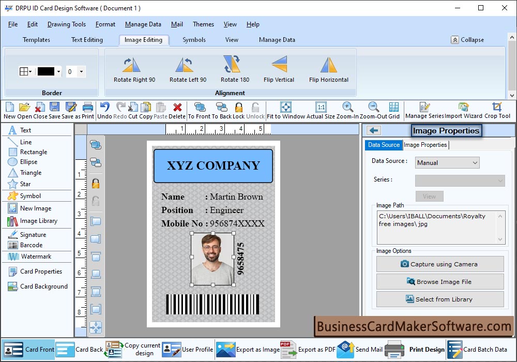Viewport: 517px width, 362px height.
Task: Click the Image Path text field
Action: point(440,228)
